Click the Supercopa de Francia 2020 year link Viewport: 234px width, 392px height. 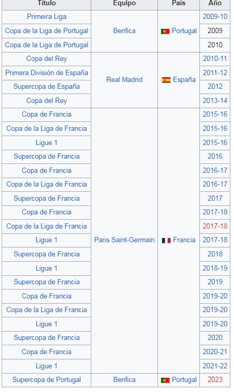click(215, 338)
